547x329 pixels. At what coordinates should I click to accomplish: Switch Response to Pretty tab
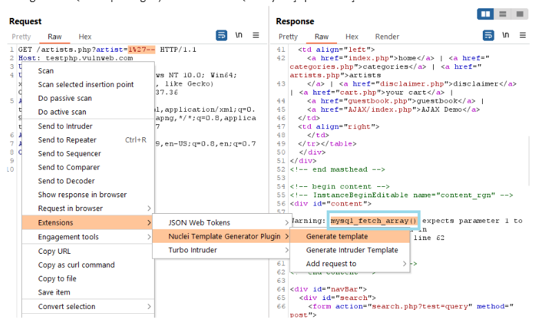tap(288, 37)
